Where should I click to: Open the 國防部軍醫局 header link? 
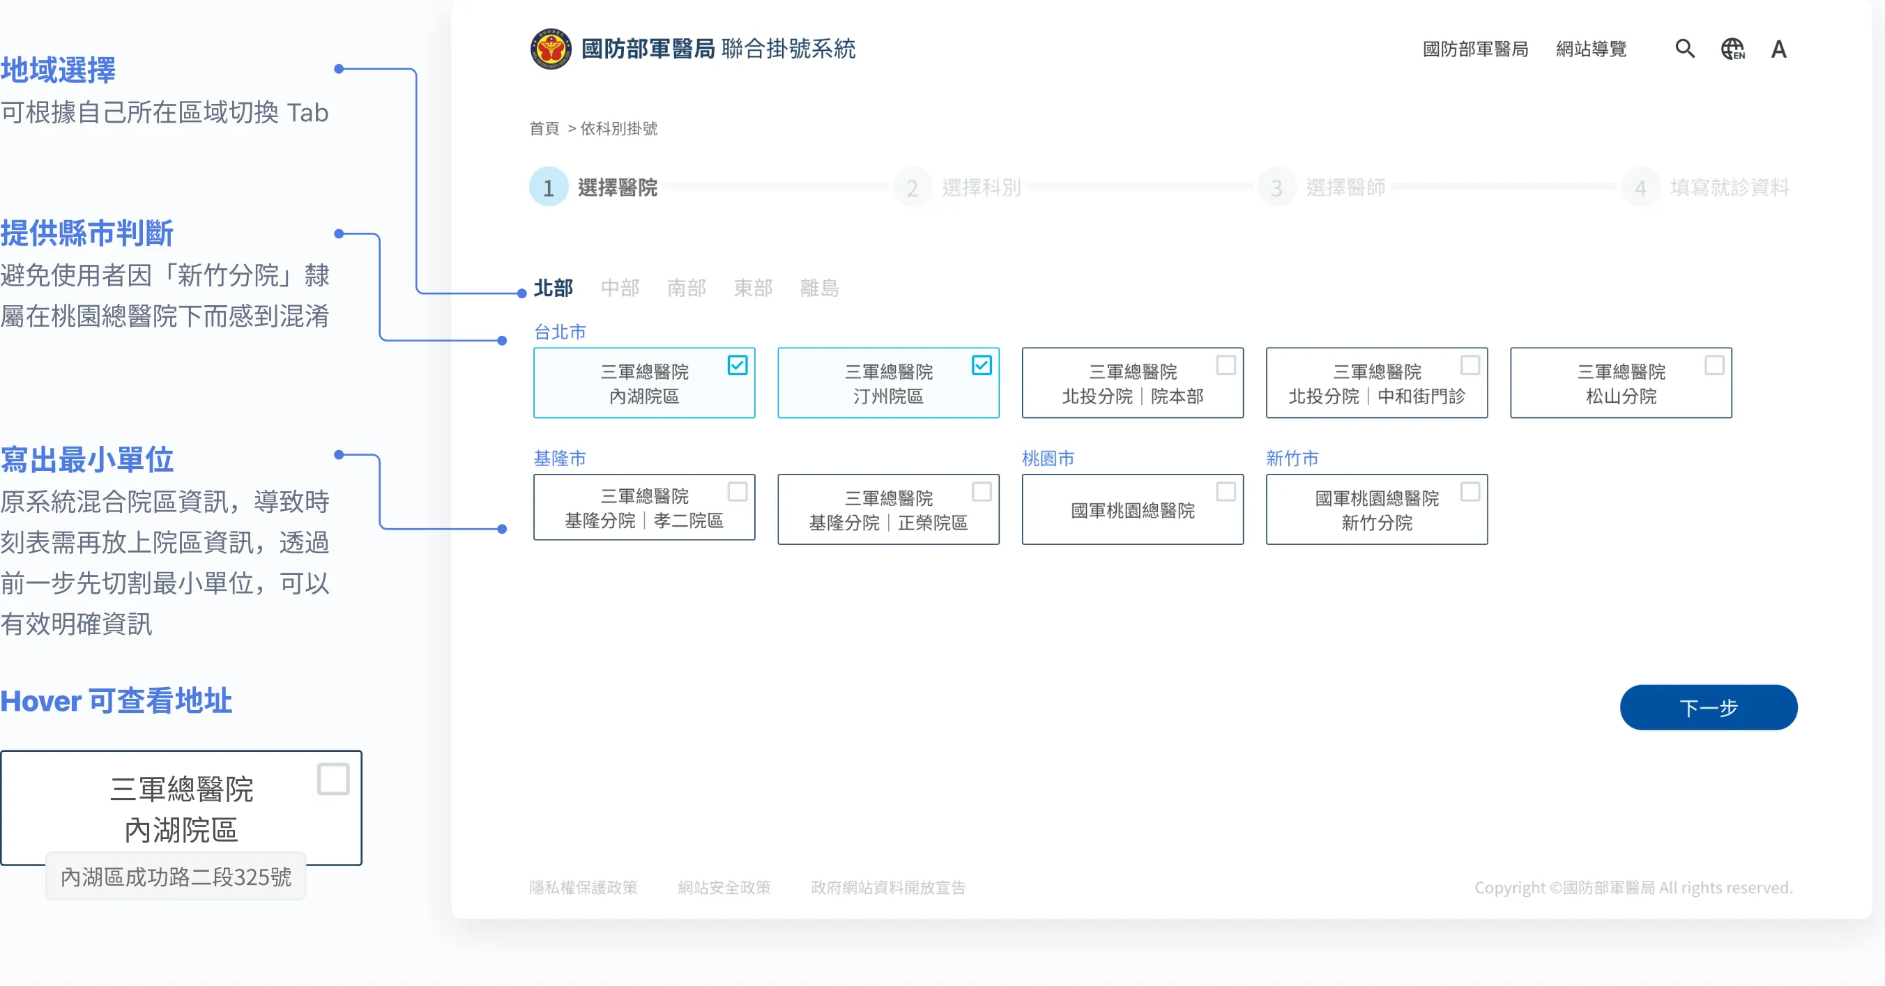(1474, 49)
